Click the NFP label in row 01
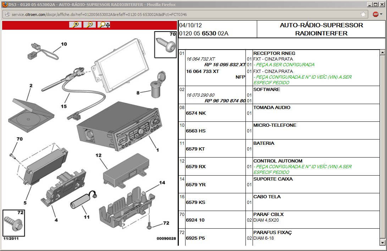Image resolution: width=387 pixels, height=251 pixels. point(240,77)
